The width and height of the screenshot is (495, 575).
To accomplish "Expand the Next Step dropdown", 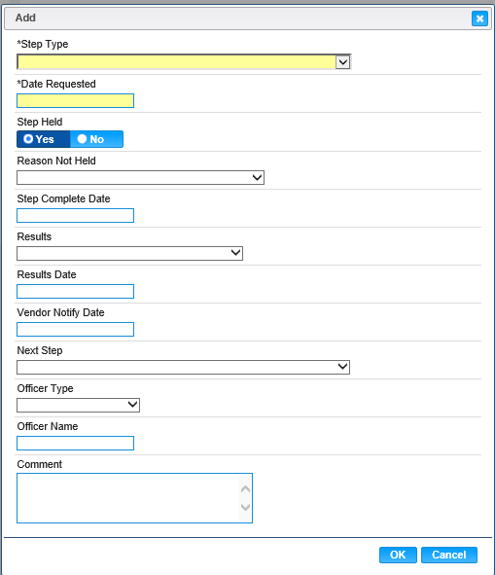I will pyautogui.click(x=184, y=367).
